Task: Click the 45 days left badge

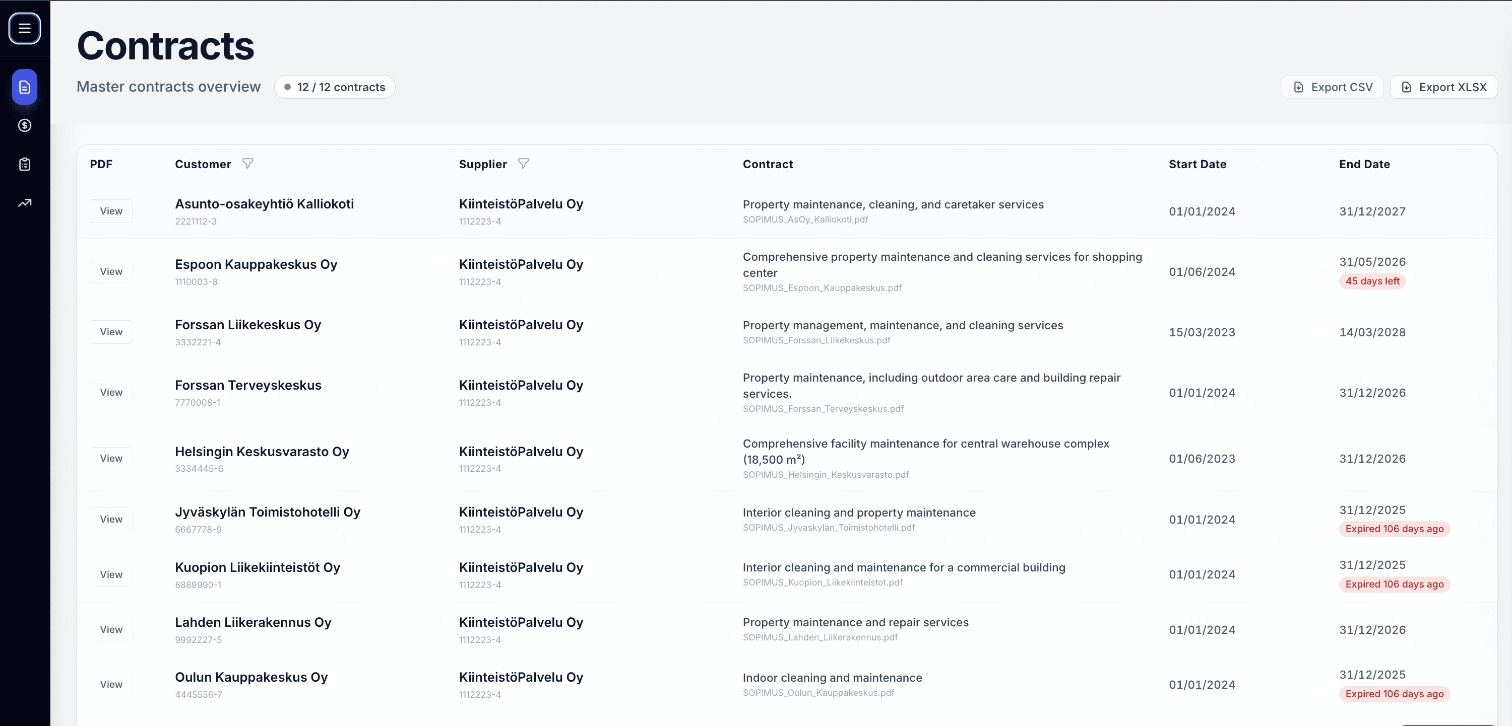Action: pos(1372,281)
